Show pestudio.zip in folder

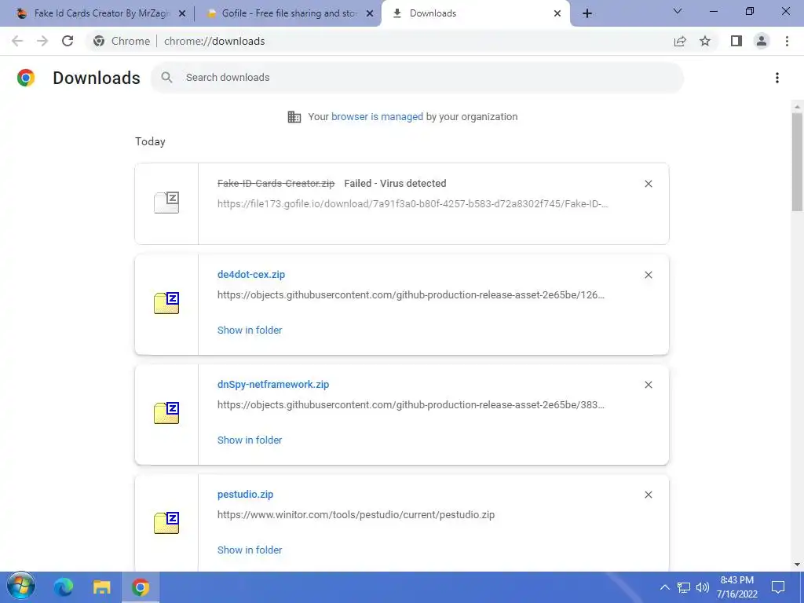[x=250, y=550]
